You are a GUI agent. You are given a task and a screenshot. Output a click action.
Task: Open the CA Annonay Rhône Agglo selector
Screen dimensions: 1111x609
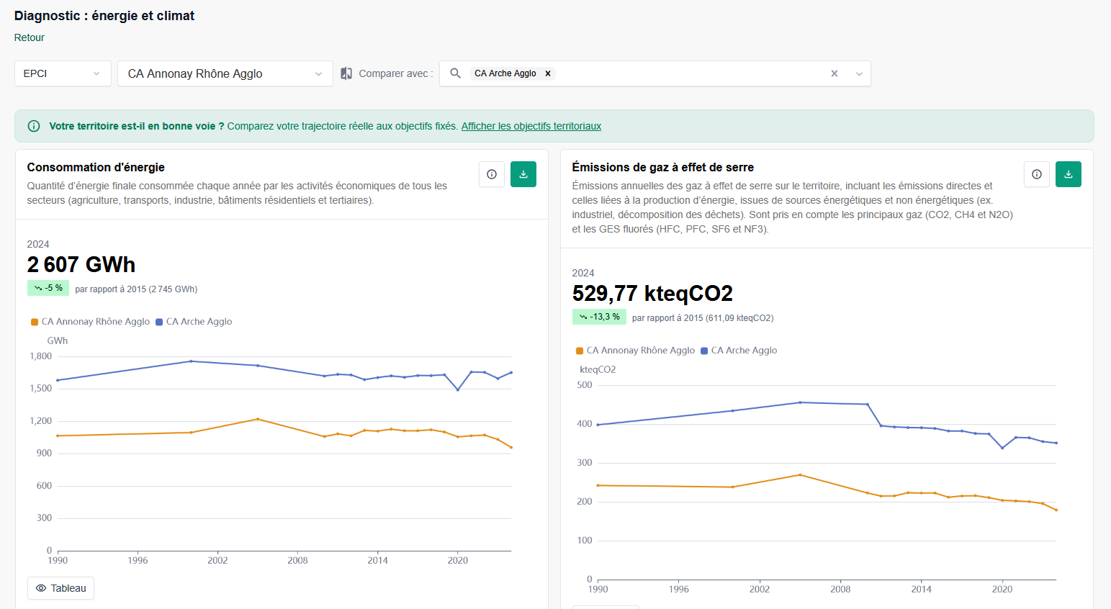tap(225, 73)
